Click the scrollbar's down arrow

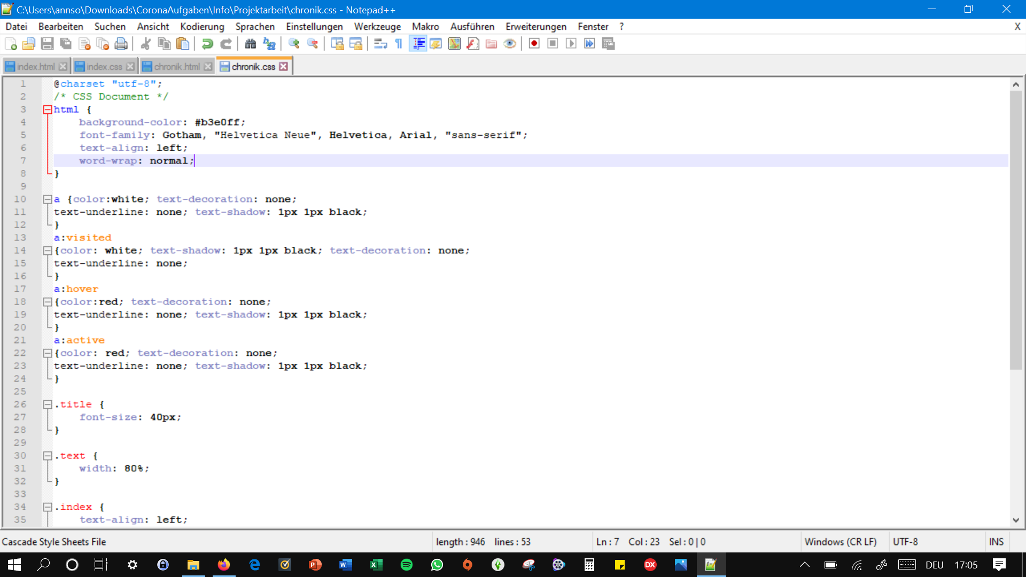click(x=1016, y=520)
